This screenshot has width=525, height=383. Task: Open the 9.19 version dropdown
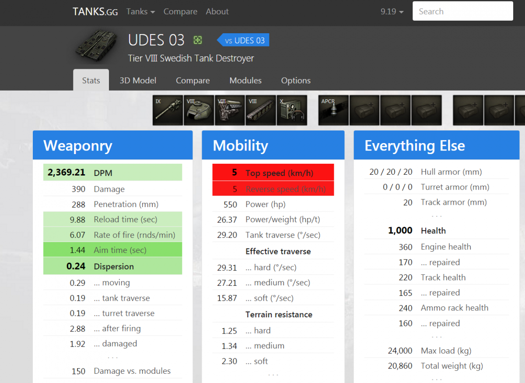392,12
